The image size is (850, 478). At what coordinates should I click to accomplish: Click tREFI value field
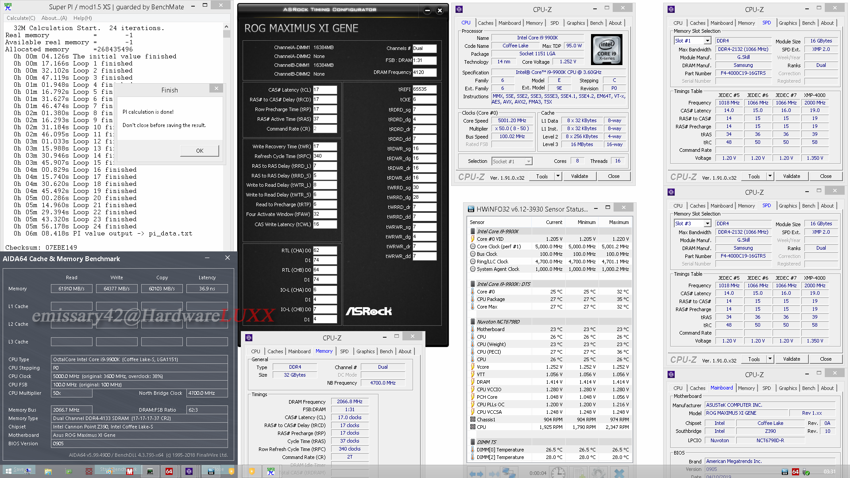pyautogui.click(x=425, y=89)
